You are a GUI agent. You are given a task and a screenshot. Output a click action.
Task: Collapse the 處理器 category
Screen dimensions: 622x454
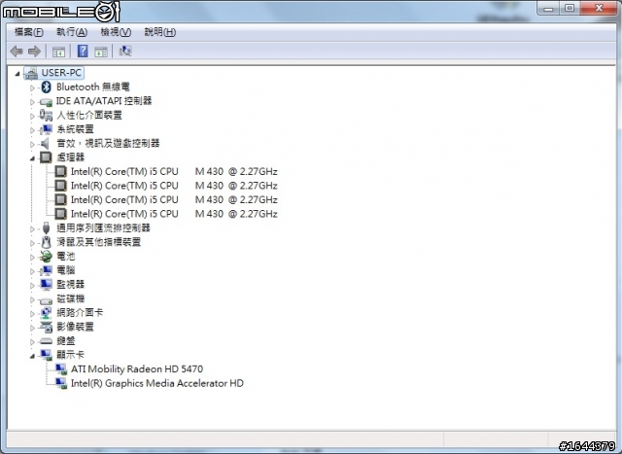(x=32, y=158)
